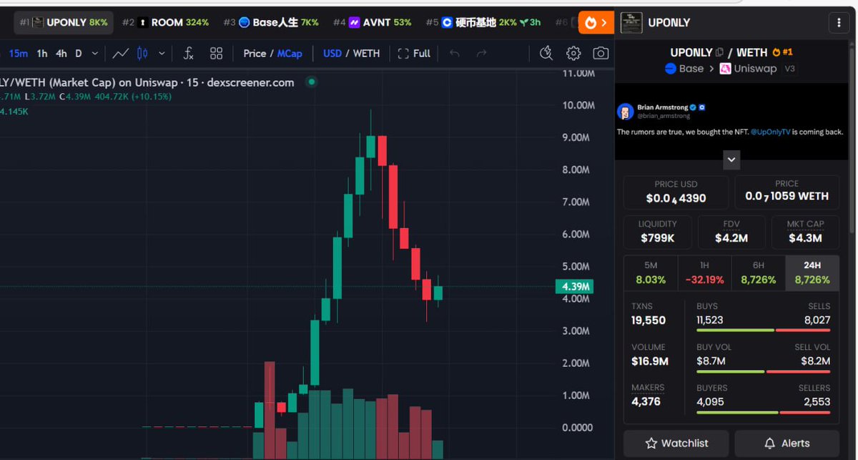Select the 24H stats tab
Image resolution: width=858 pixels, height=460 pixels.
812,273
